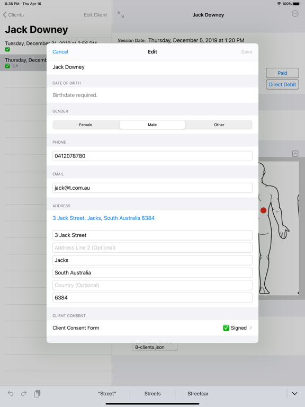Select Female gender segment

(x=86, y=125)
